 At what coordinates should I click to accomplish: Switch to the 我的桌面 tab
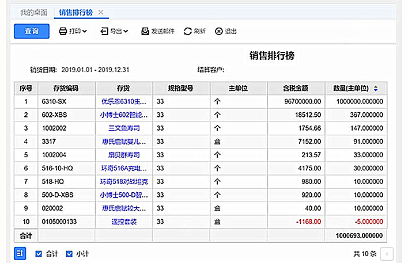coord(33,12)
